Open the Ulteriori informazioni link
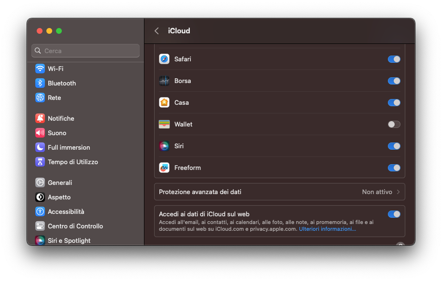This screenshot has height=281, width=442. pos(327,229)
